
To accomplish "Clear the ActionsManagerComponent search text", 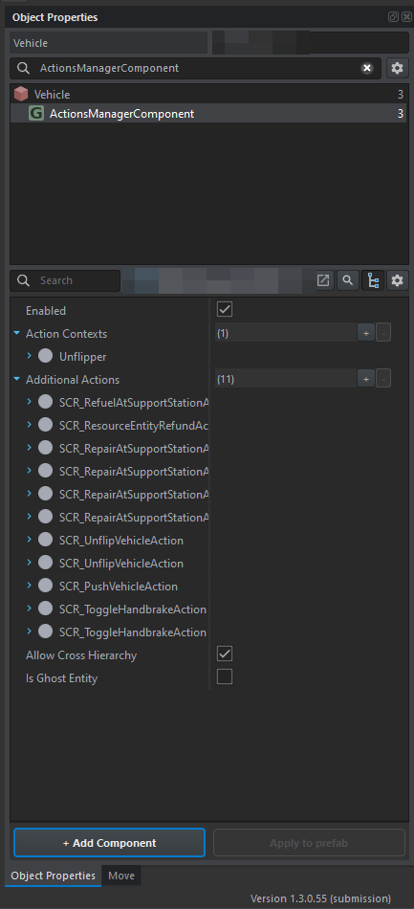I will [367, 68].
